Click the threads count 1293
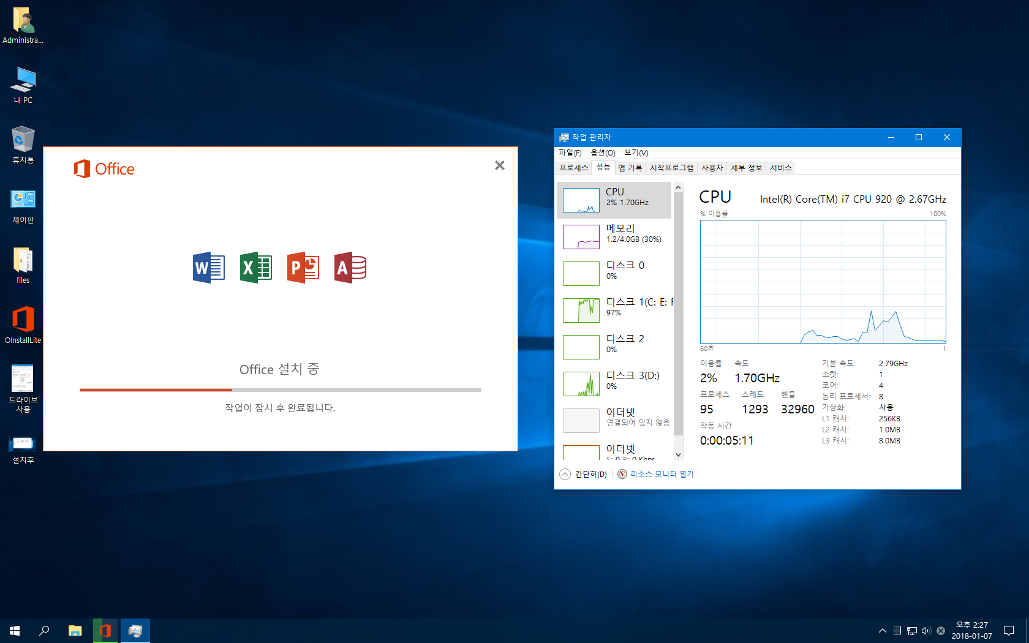The height and width of the screenshot is (643, 1029). 755,409
